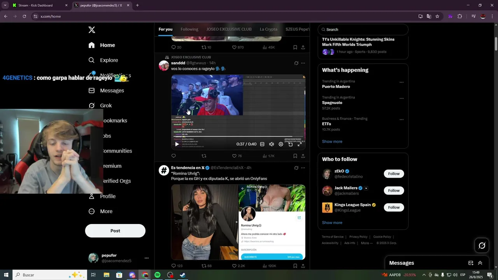Open Romina Uhrig left photo
Screen dimensions: 498x280
click(x=205, y=222)
